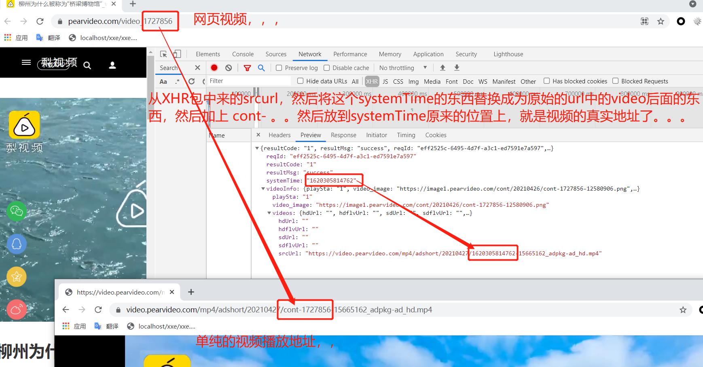View the request Timing tab
Screen dimensions: 703x367
tap(406, 135)
